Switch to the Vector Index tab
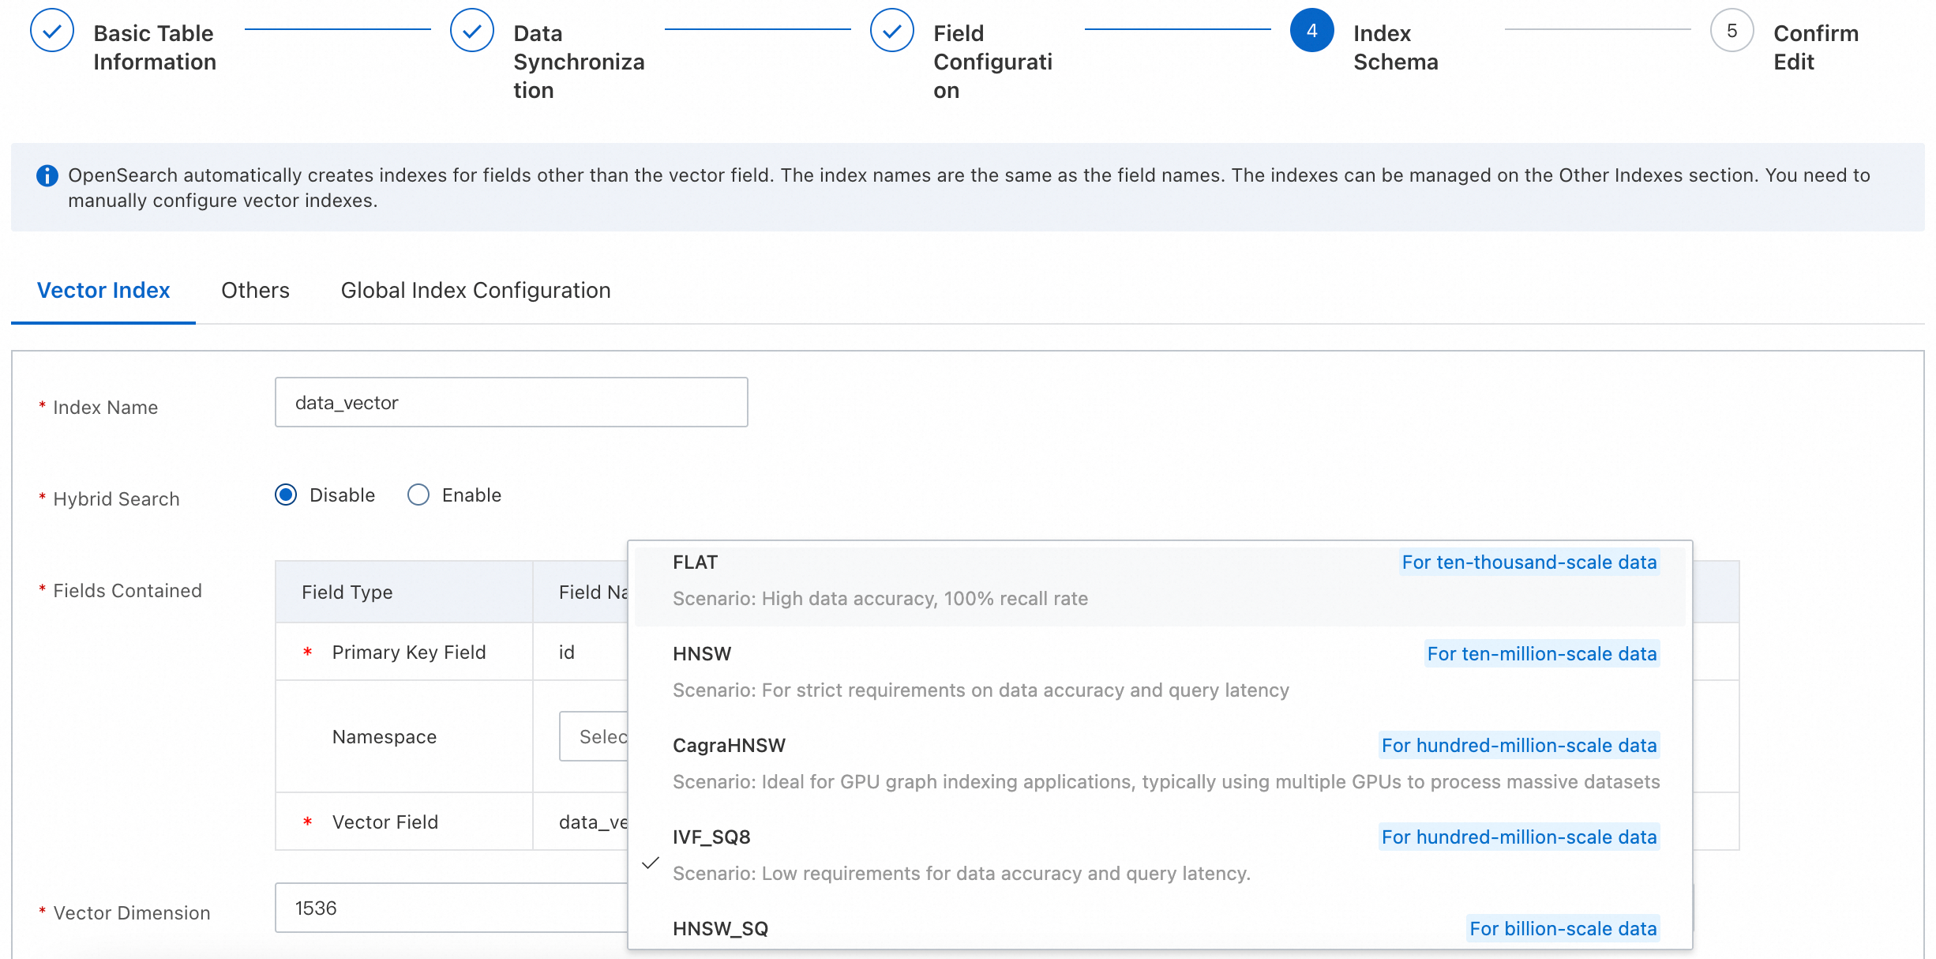Viewport: 1936px width, 959px height. [103, 291]
